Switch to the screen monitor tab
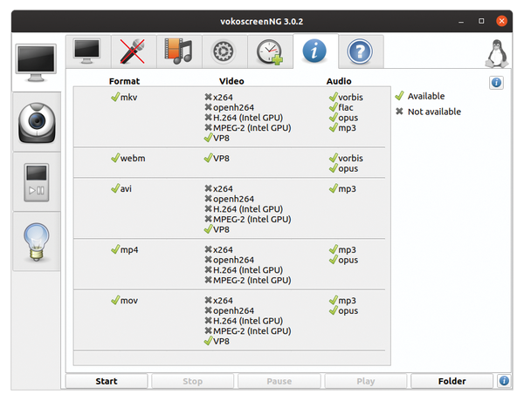The image size is (524, 401). click(x=88, y=51)
